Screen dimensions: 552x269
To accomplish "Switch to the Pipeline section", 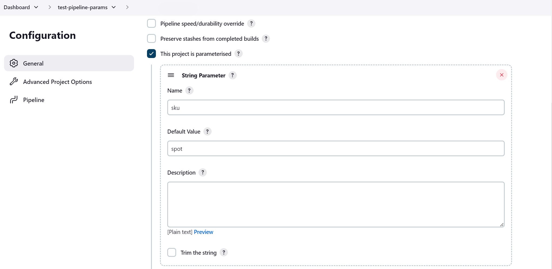I will 34,99.
